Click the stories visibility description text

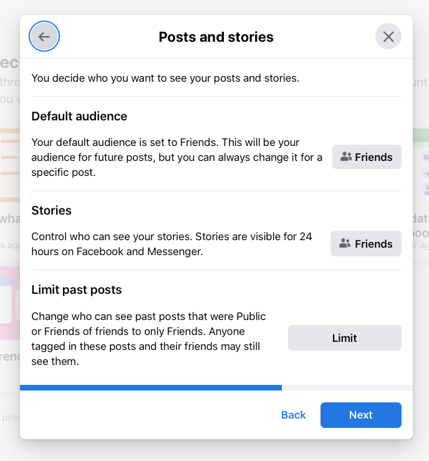point(171,244)
